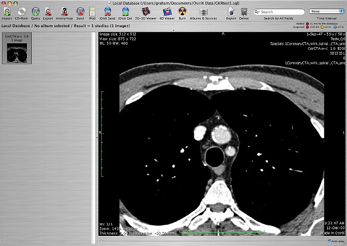Open the 4D Viewer
Image resolution: width=347 pixels, height=246 pixels.
(167, 12)
